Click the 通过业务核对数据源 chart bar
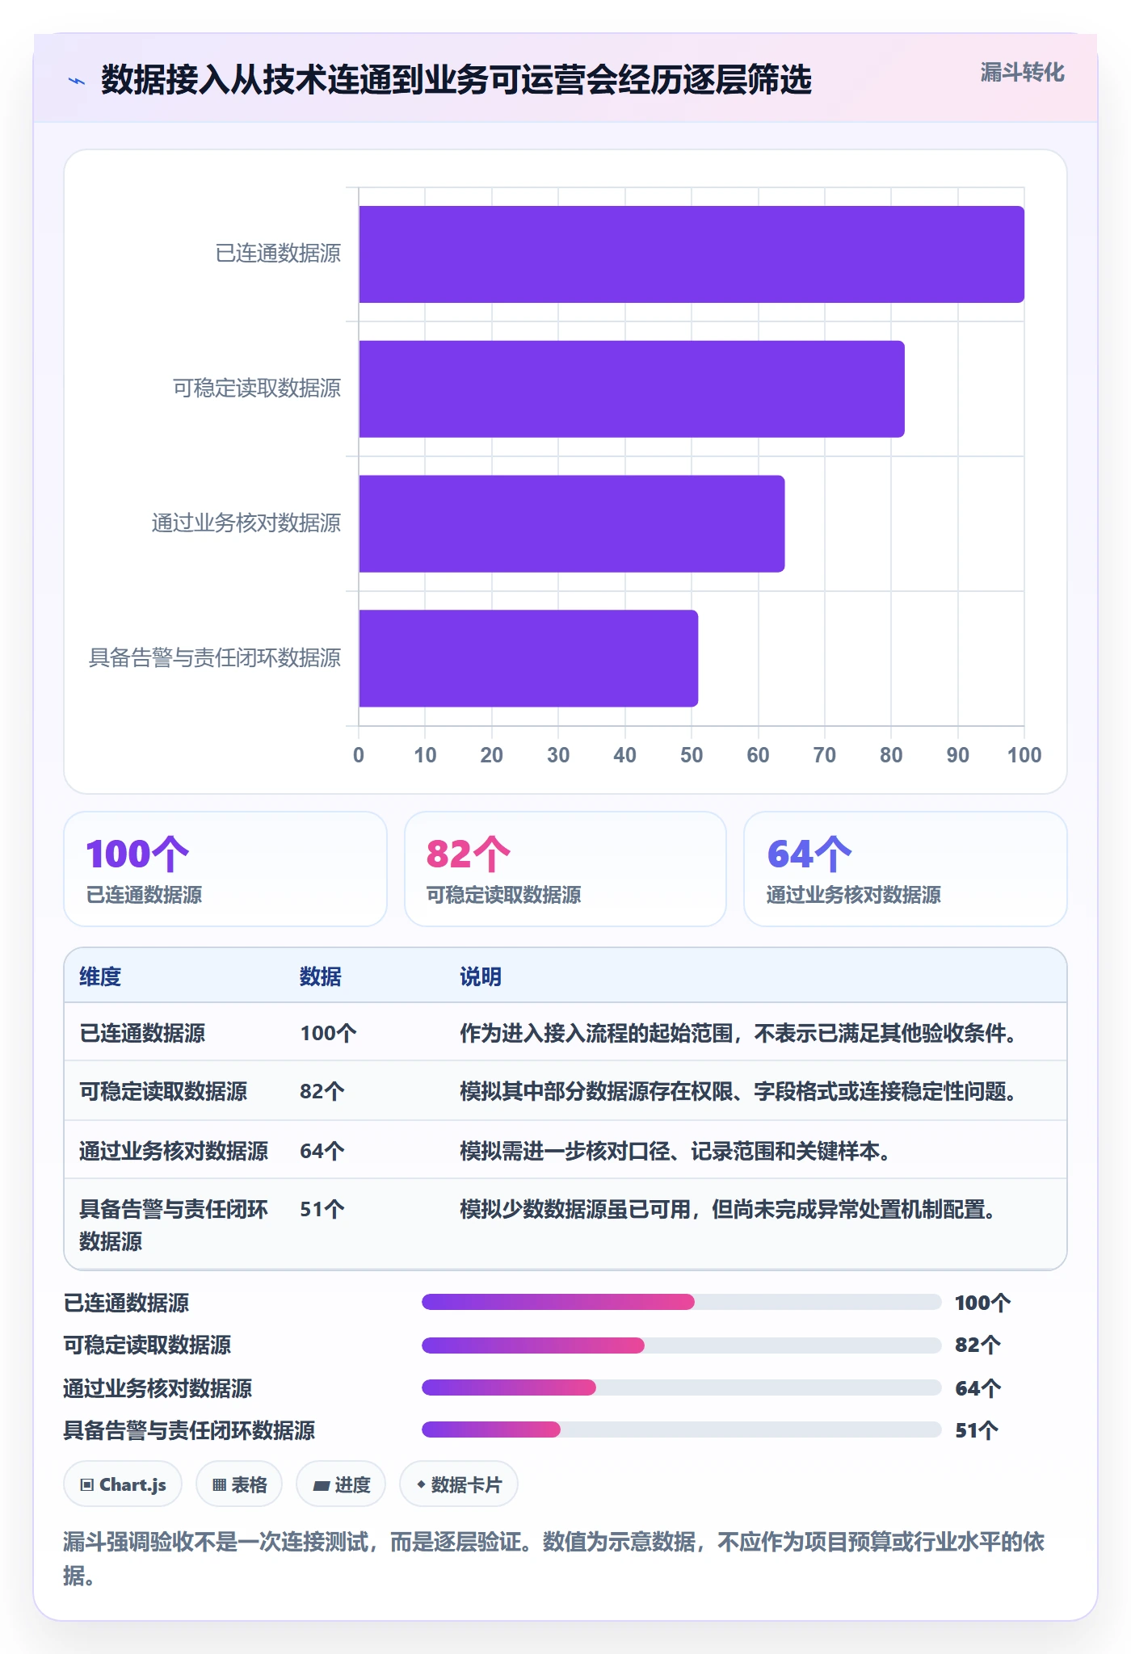 572,523
